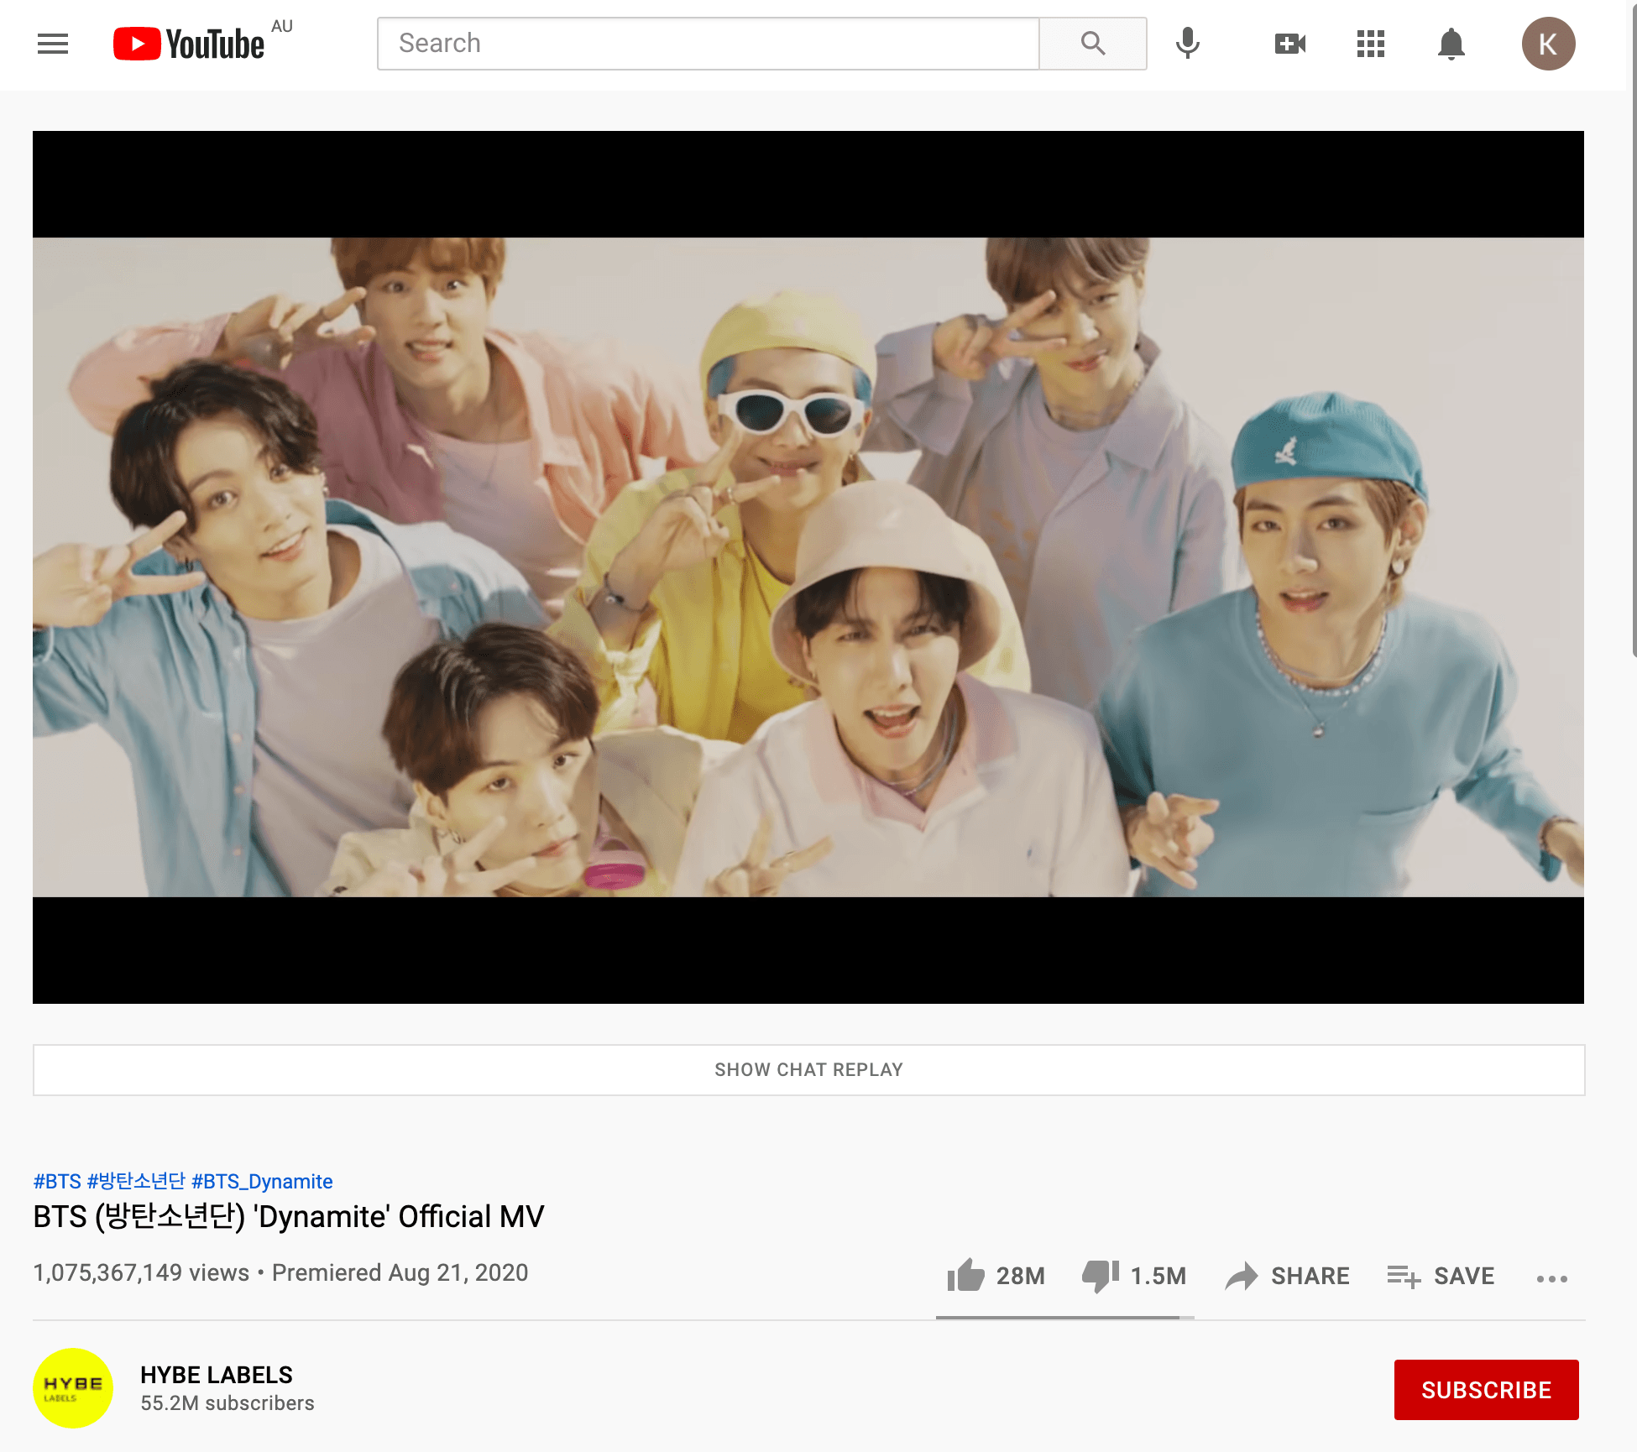Dislike the video with the thumbs down

1101,1276
